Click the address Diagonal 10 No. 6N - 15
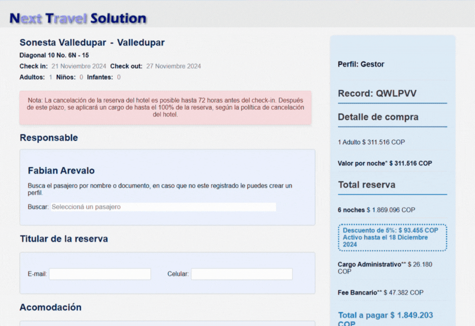 54,55
